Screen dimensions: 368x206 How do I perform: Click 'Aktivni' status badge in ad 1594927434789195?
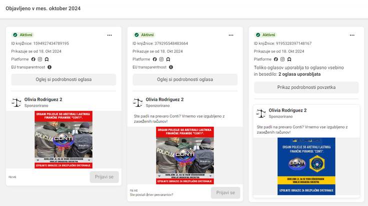22,35
